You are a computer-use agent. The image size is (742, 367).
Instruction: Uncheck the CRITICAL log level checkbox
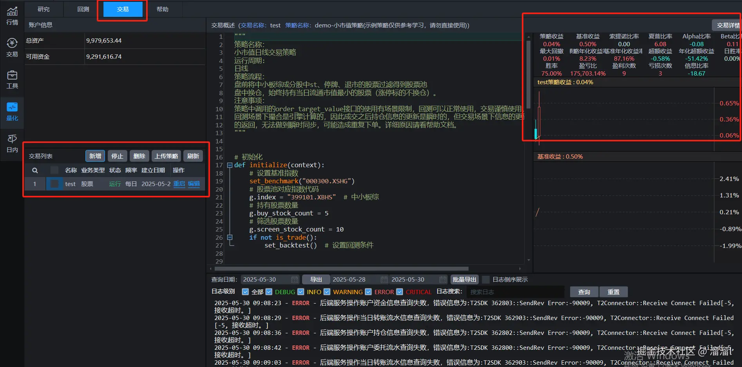pyautogui.click(x=400, y=292)
